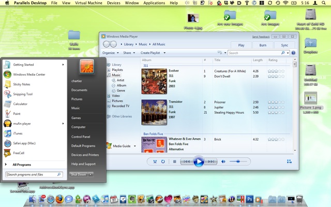The image size is (331, 207).
Task: Click inside the Media Player Search field
Action: pyautogui.click(x=254, y=53)
